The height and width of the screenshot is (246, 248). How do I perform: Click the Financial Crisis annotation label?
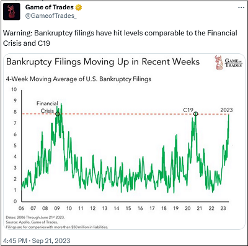(47, 107)
